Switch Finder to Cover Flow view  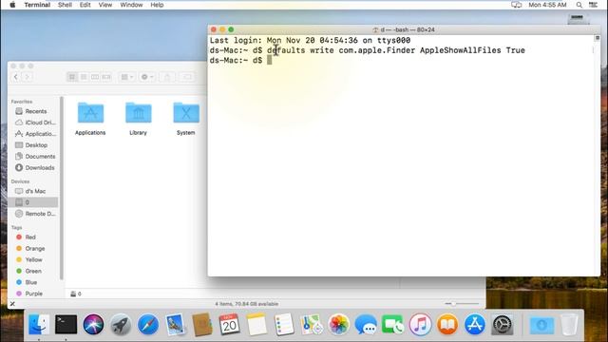click(106, 77)
